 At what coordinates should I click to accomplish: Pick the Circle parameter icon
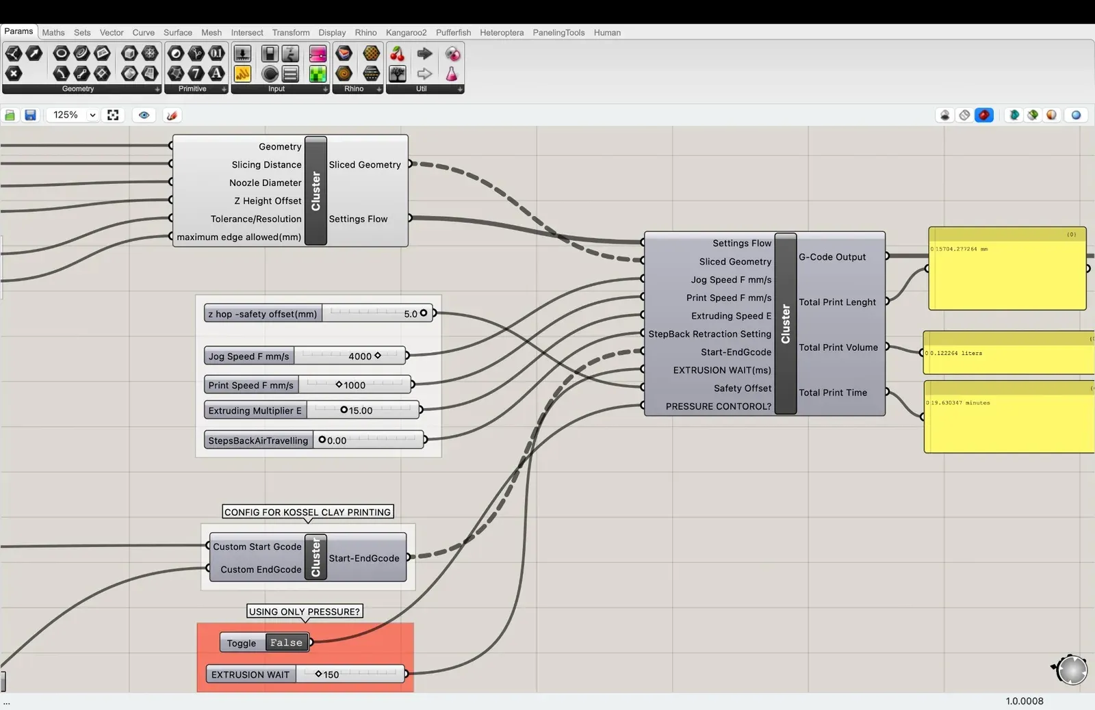pos(61,53)
